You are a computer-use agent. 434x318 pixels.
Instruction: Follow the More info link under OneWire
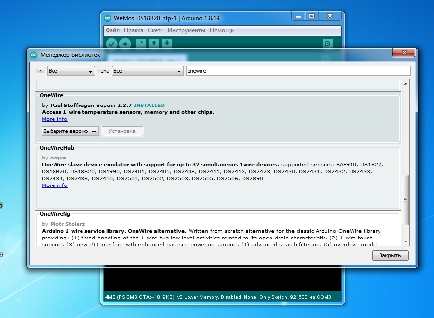(54, 119)
